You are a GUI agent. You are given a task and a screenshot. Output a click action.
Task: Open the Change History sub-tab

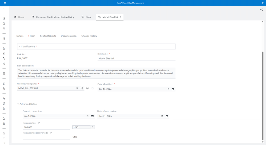[x=89, y=36]
